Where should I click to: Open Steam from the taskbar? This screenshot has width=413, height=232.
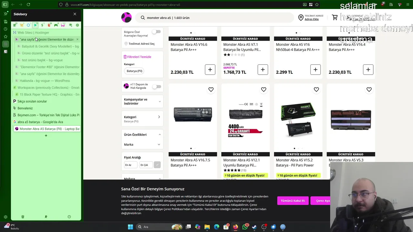pos(254,227)
